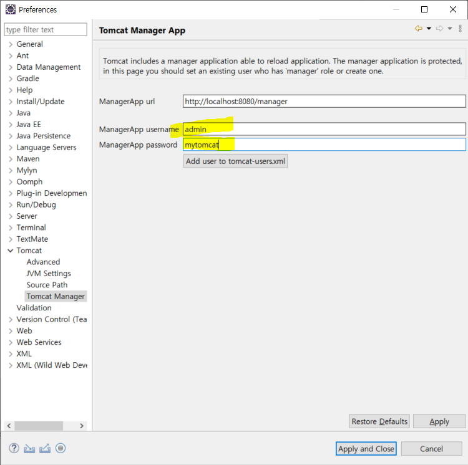Expand the Java category arrow

11,113
